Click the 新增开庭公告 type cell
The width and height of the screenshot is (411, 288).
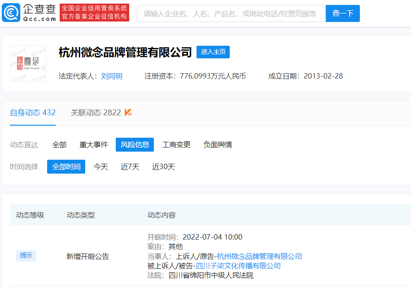point(87,256)
